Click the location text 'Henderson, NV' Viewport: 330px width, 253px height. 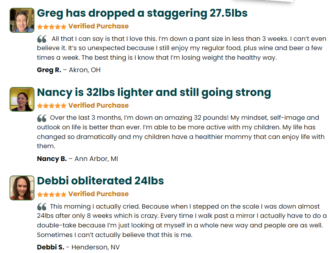coord(95,247)
